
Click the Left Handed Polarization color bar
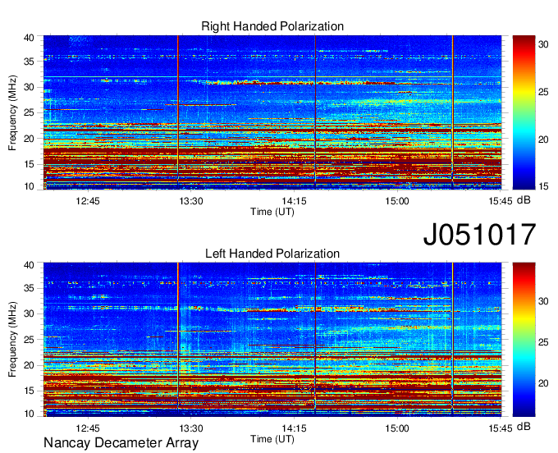click(524, 340)
